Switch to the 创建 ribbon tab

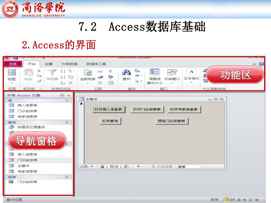pos(49,64)
